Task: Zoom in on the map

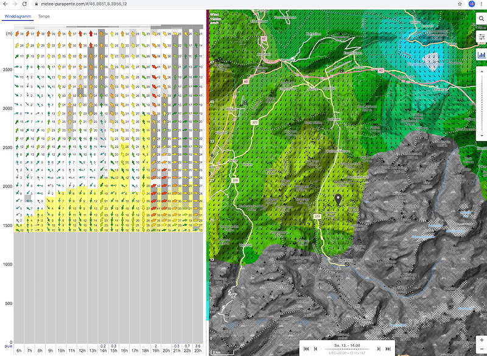Action: (x=482, y=340)
